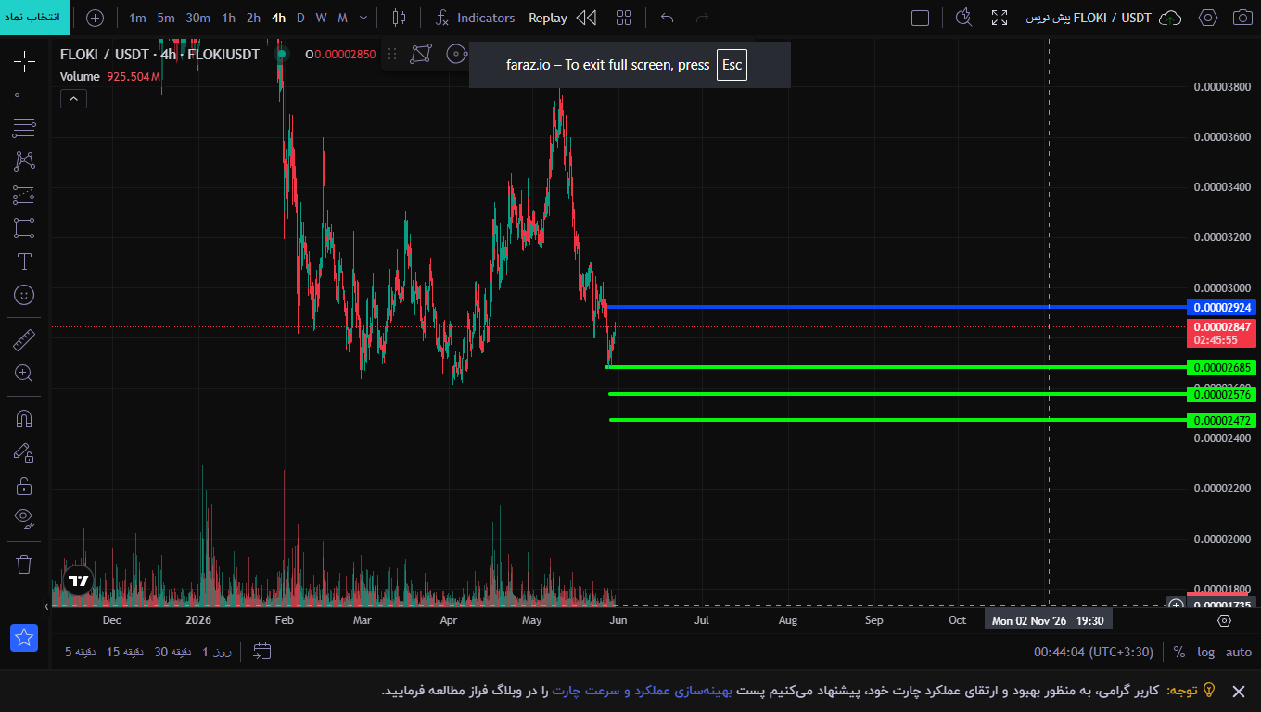The height and width of the screenshot is (712, 1261).
Task: Toggle percent scale mode
Action: point(1178,652)
